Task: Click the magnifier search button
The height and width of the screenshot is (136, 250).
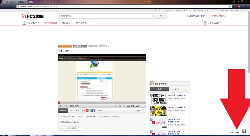Action: coord(161,16)
